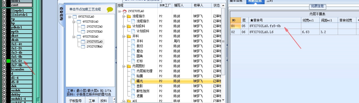Toggle checkbox for layer fz5-8b
The height and width of the screenshot is (103, 359).
click(x=4, y=57)
